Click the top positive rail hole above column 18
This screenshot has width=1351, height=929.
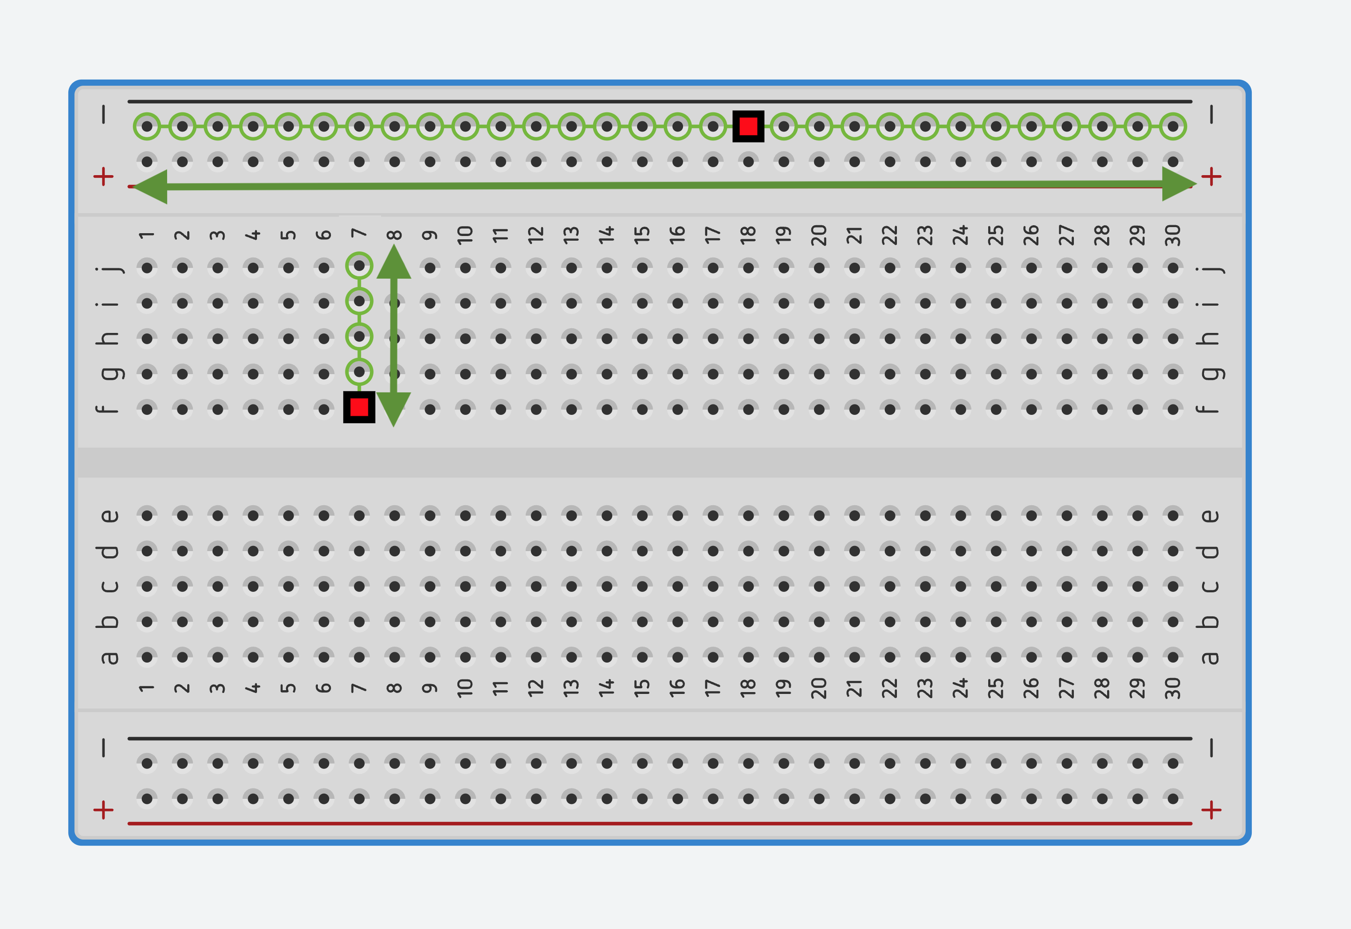[x=748, y=162]
